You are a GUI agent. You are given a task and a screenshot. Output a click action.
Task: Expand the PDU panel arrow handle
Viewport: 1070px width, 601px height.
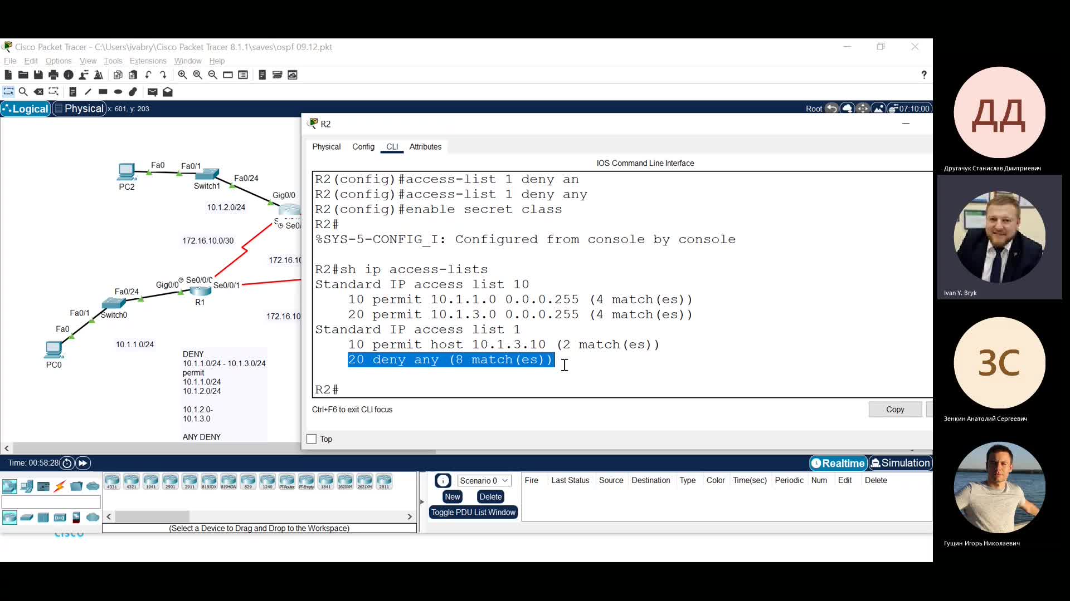point(422,502)
